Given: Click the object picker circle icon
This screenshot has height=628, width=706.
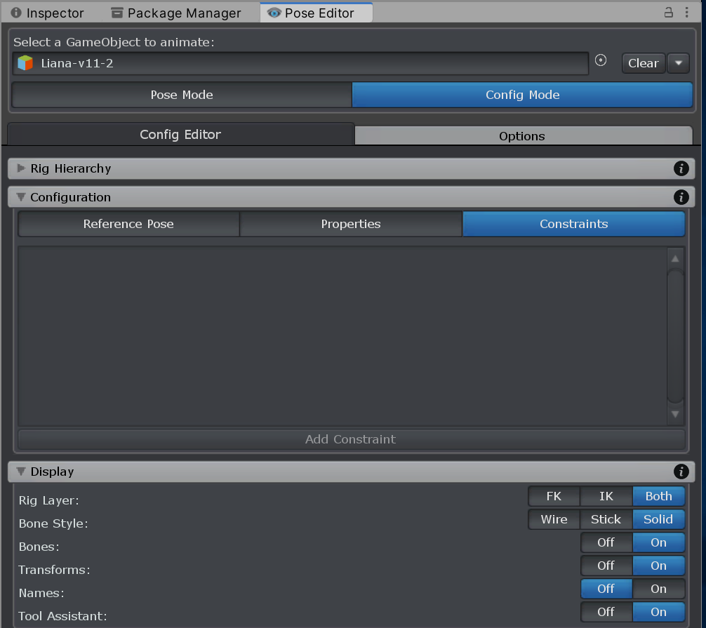Looking at the screenshot, I should [x=601, y=60].
